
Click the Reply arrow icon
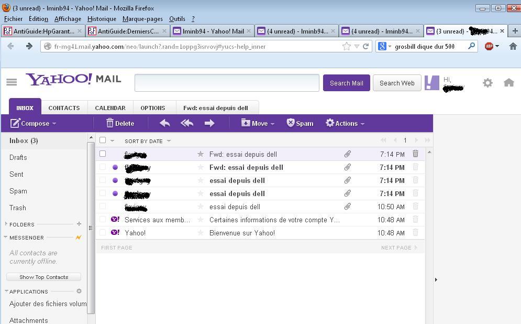165,123
